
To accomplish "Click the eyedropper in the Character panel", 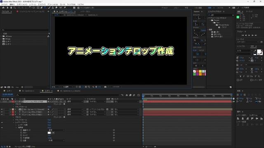I will coord(255,51).
